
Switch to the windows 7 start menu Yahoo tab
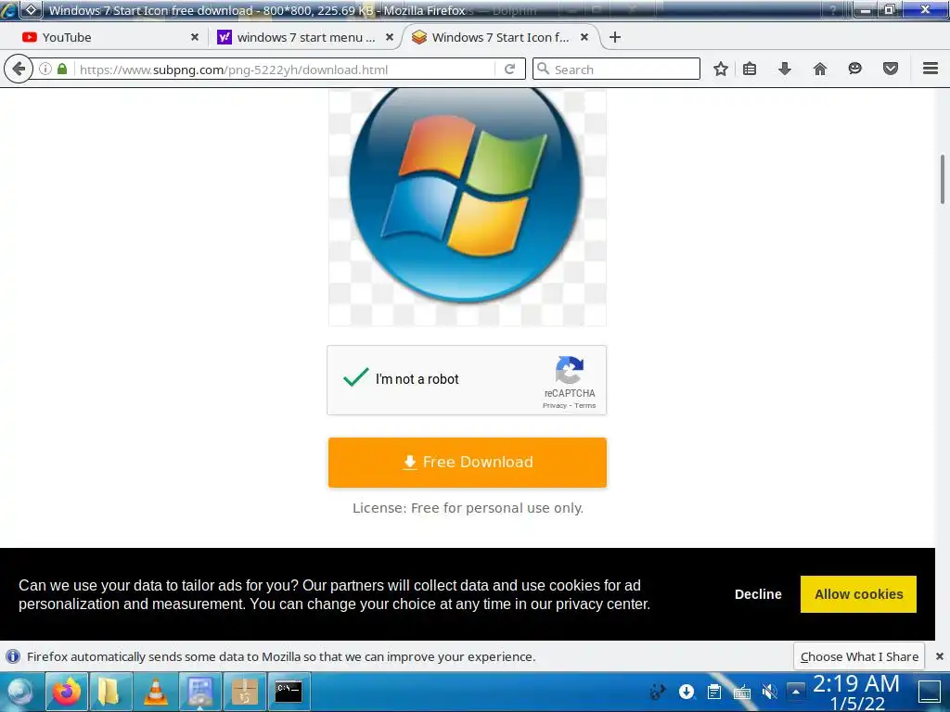tap(306, 37)
